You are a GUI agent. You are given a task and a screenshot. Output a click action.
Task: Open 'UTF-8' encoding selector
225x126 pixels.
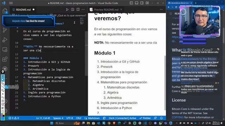(70, 118)
